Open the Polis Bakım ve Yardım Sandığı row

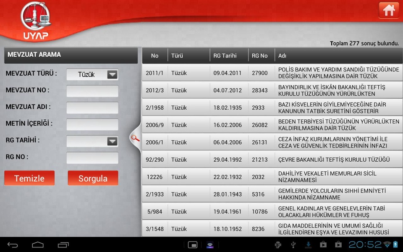(272, 73)
